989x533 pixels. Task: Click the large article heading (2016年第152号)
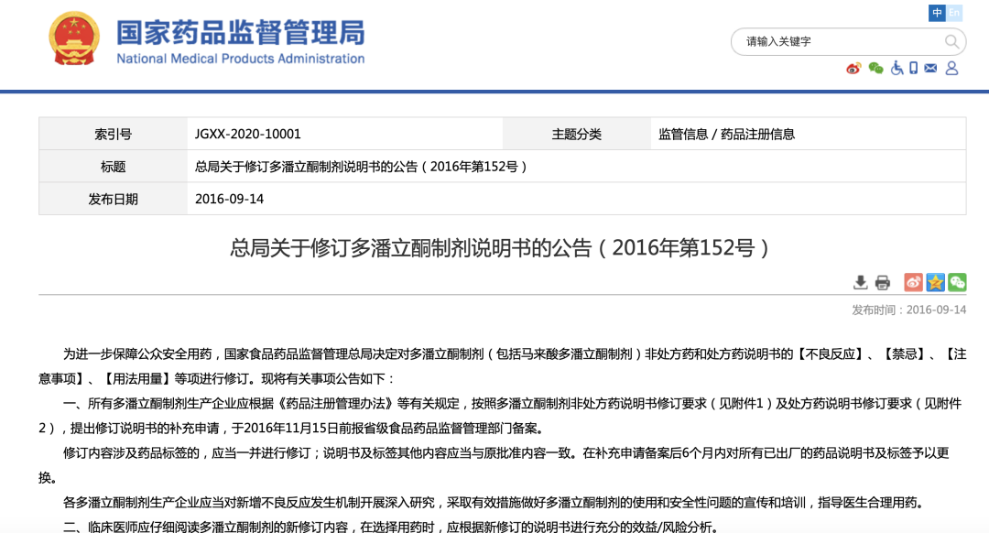pos(500,248)
